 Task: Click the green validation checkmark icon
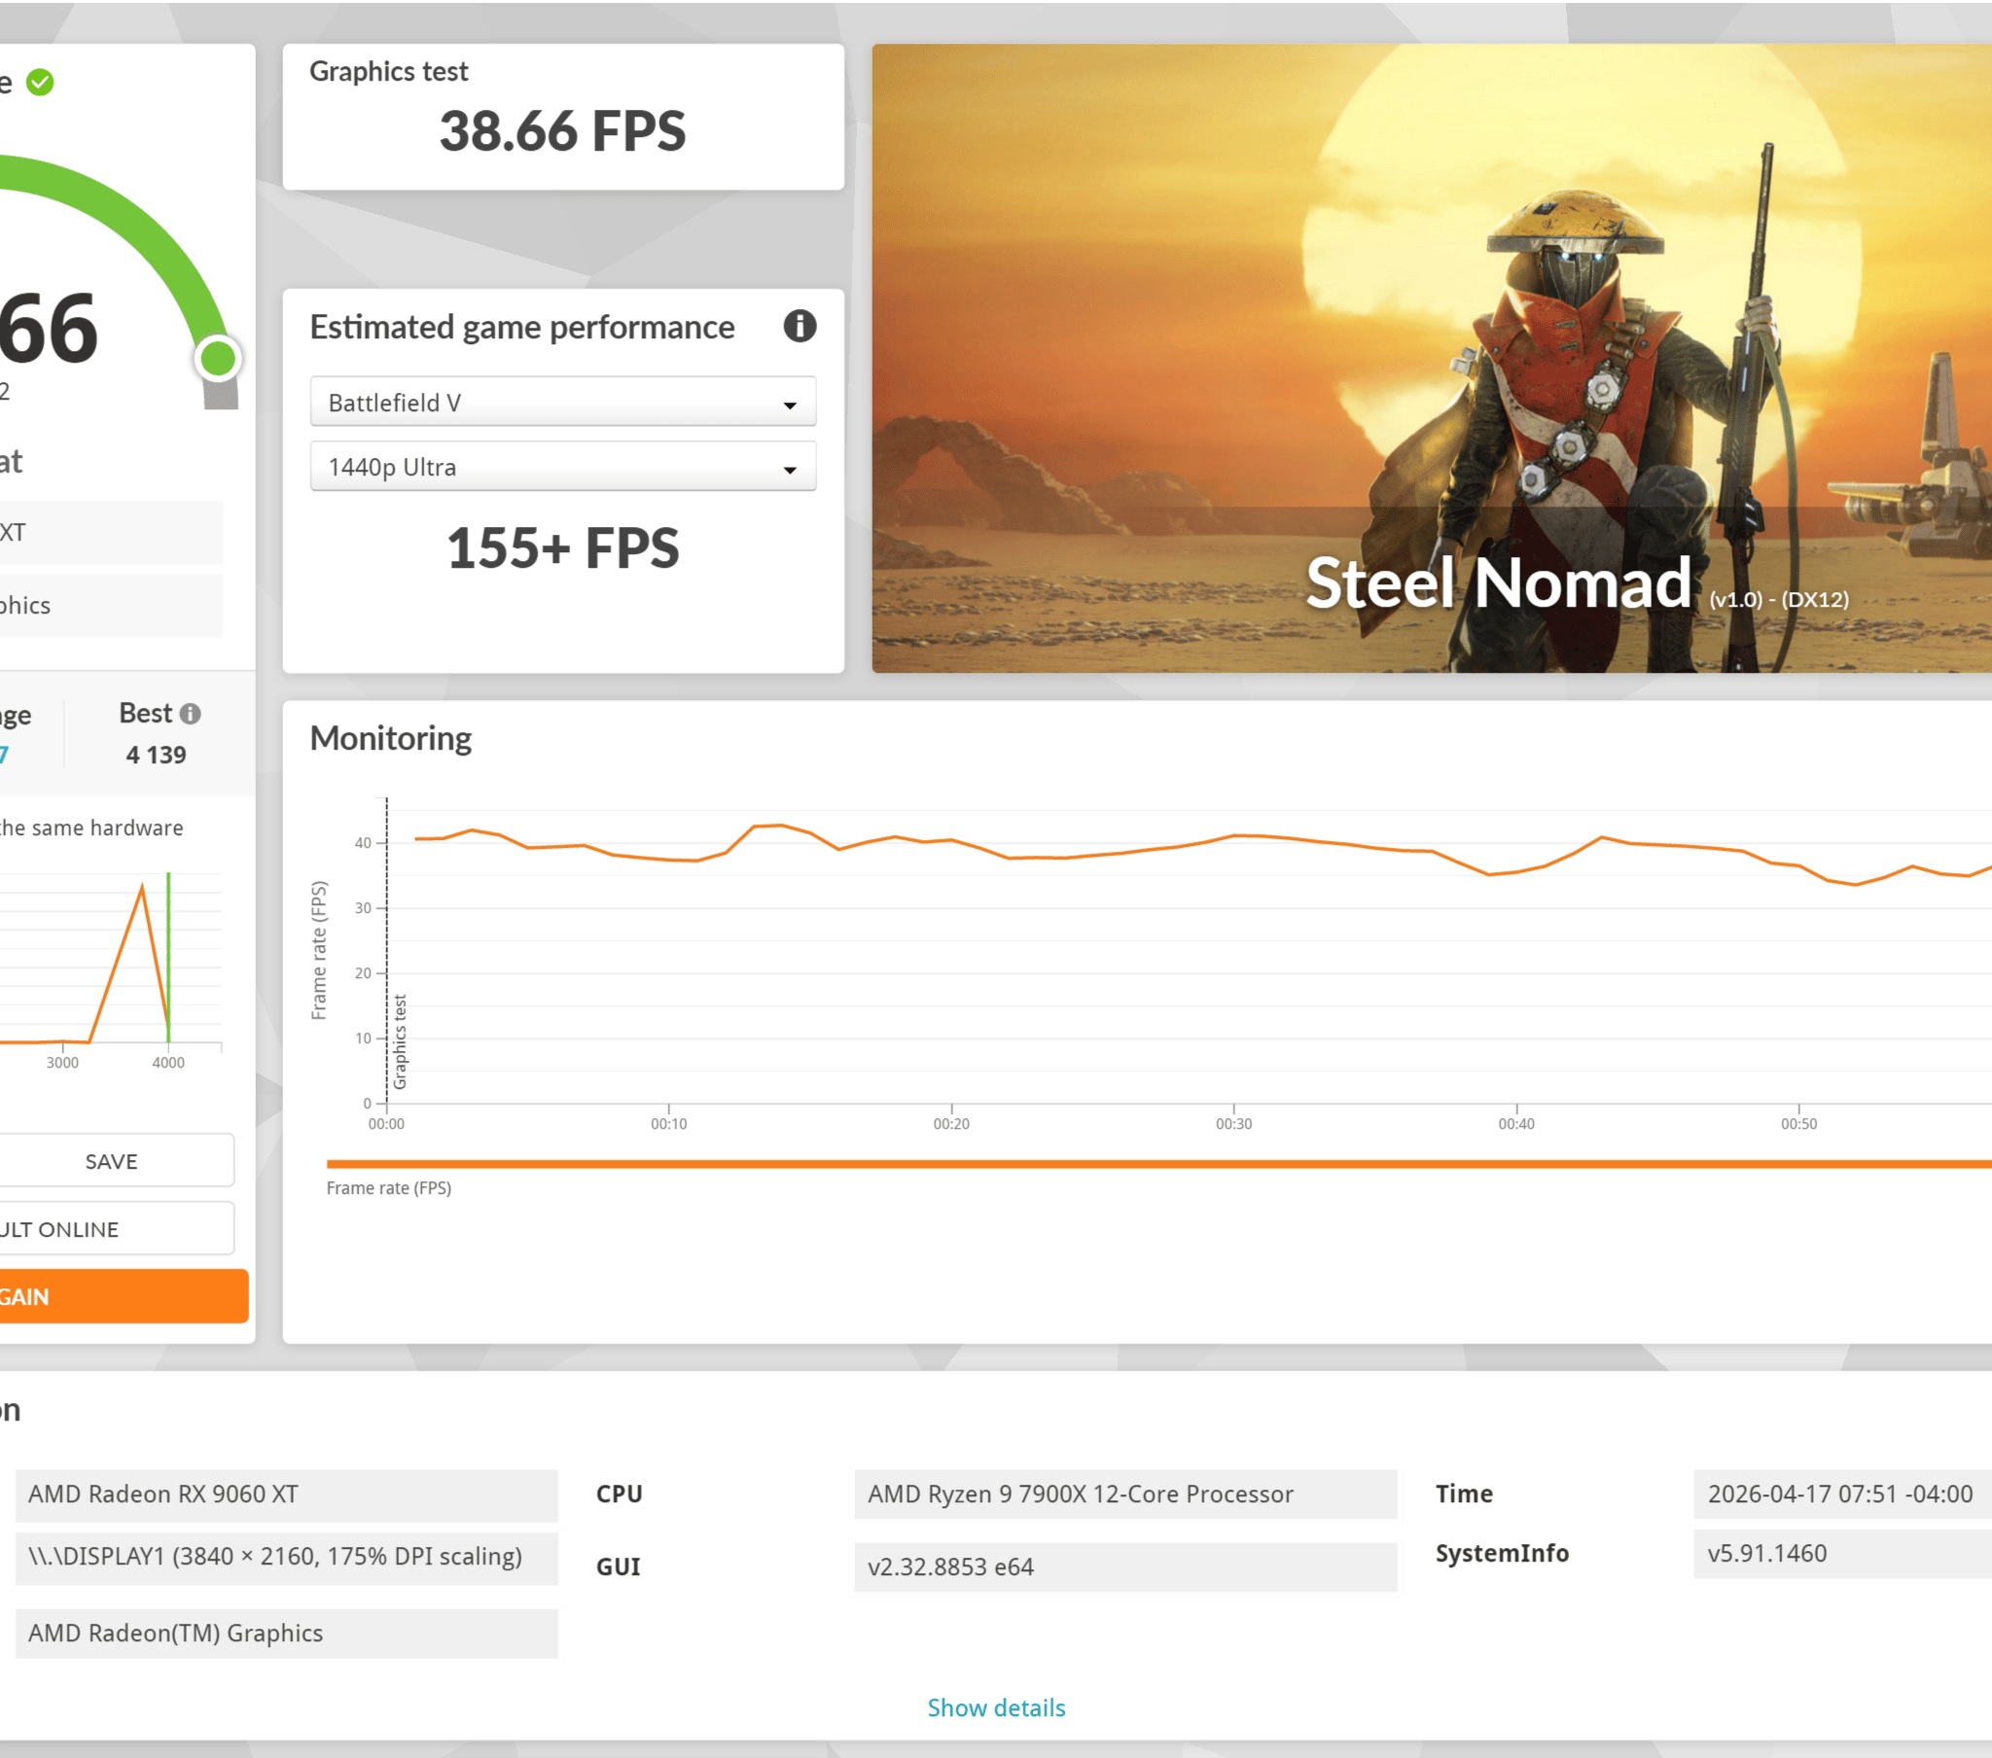[x=40, y=83]
